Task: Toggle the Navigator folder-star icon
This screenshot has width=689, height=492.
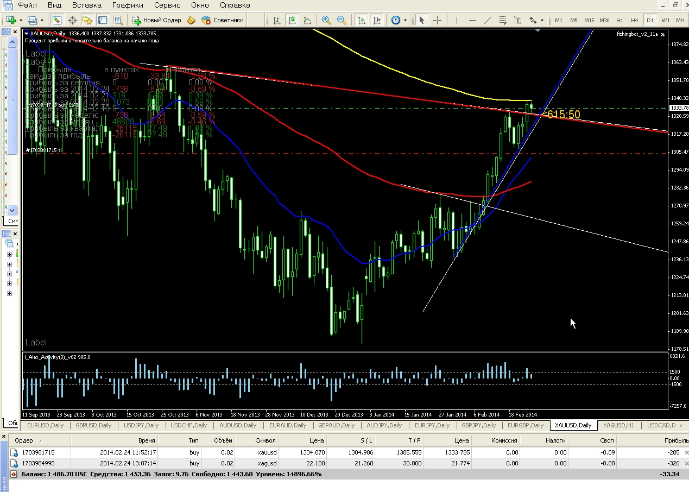Action: pyautogui.click(x=87, y=20)
